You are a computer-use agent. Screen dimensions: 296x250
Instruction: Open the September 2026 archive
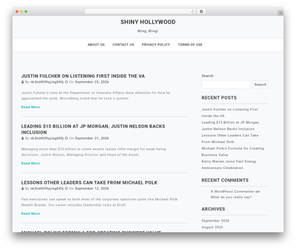point(215,221)
